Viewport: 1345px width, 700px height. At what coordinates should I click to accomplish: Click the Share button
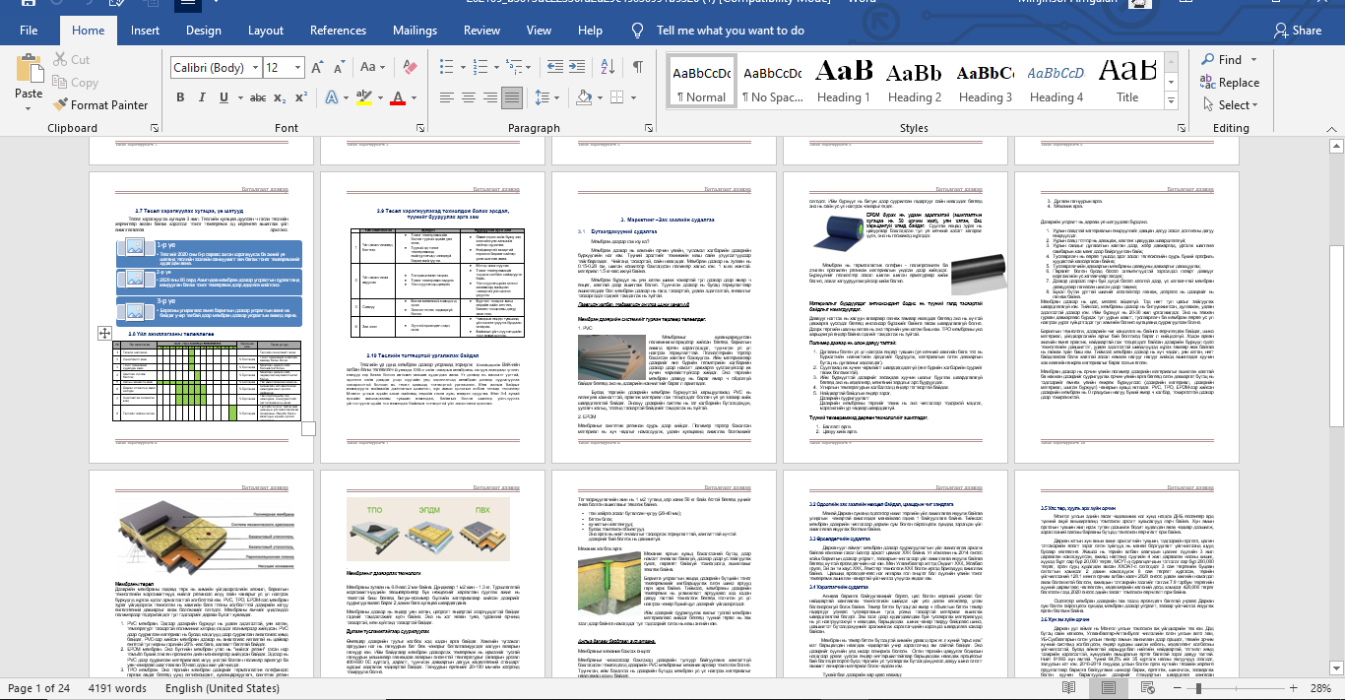click(1297, 31)
